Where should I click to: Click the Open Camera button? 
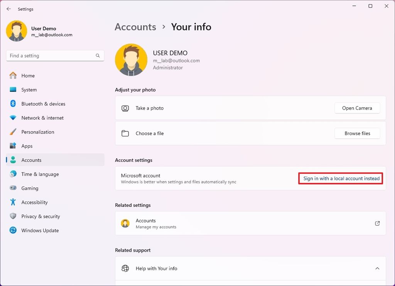[357, 108]
